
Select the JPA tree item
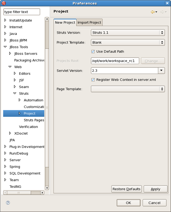[x=12, y=140]
